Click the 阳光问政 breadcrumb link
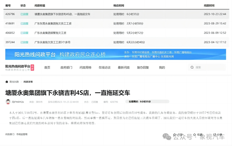 [x=14, y=82]
